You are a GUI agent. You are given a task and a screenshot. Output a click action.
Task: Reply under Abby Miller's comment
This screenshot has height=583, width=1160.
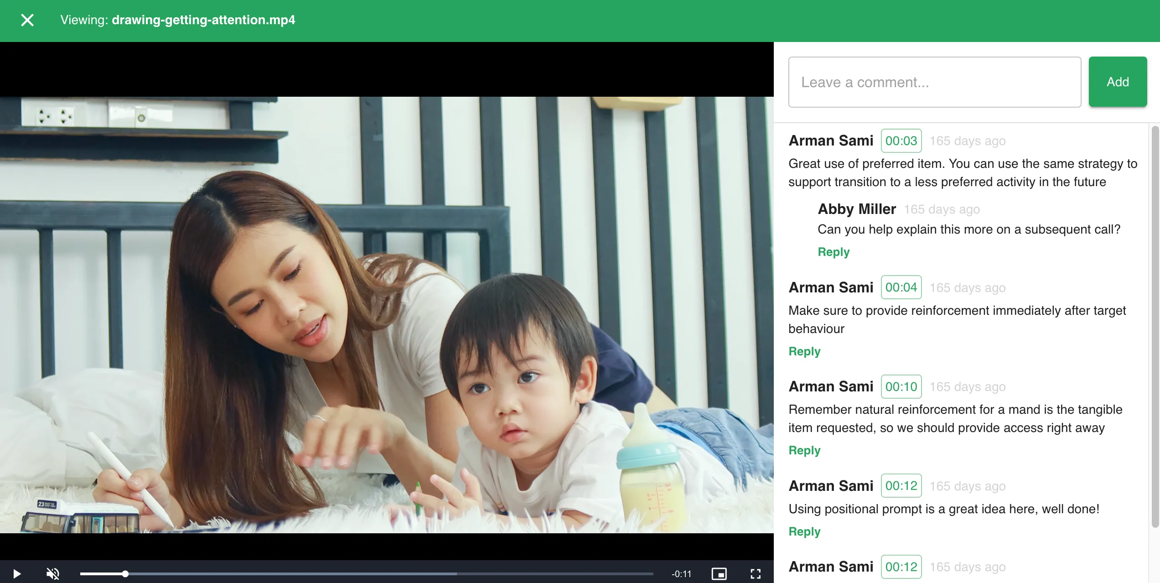pyautogui.click(x=834, y=252)
